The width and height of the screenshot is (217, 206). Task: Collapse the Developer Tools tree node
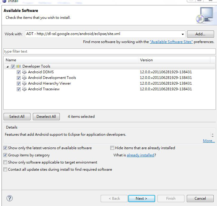coord(7,67)
